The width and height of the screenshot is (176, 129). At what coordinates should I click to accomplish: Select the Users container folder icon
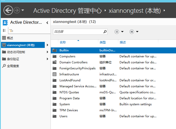(54, 116)
